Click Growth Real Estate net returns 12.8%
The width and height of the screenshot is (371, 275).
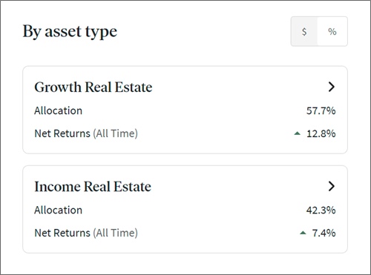coord(321,133)
